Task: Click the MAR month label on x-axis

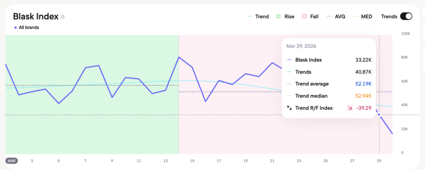Action: (12, 160)
